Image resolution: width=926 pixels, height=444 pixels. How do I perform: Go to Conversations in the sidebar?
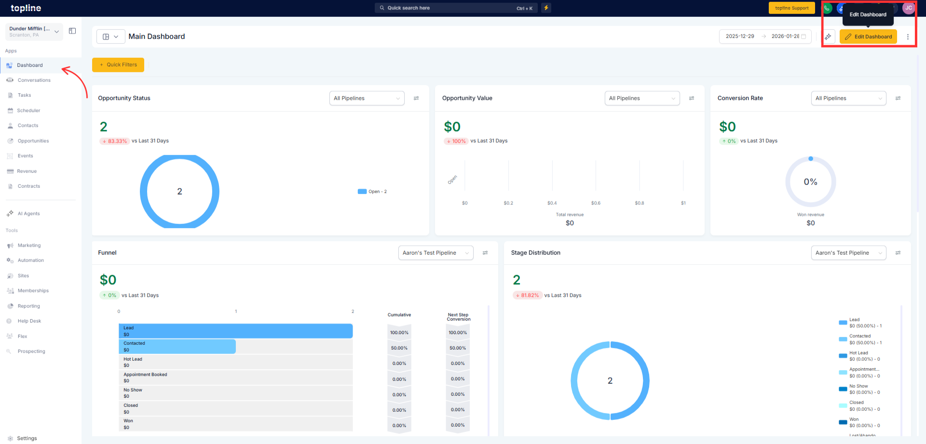(x=34, y=80)
